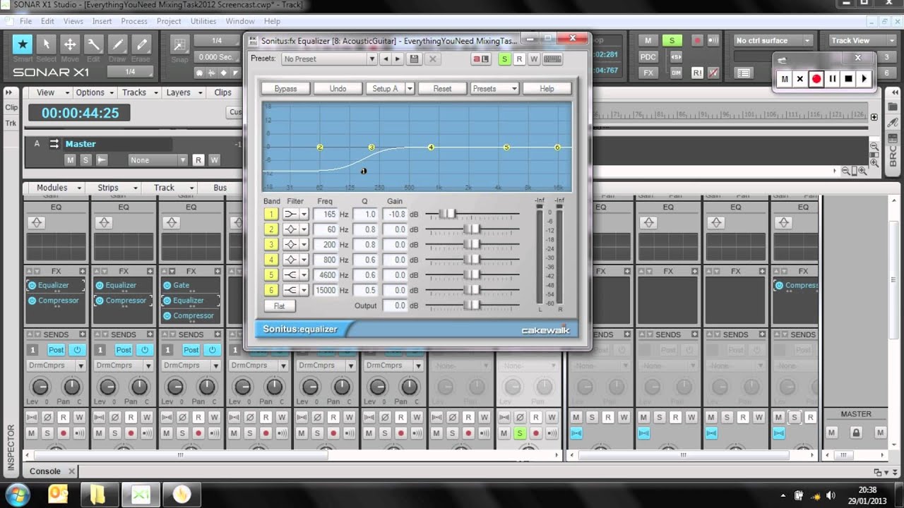Toggle equalizer automation Write W button
Image resolution: width=904 pixels, height=508 pixels.
(534, 59)
